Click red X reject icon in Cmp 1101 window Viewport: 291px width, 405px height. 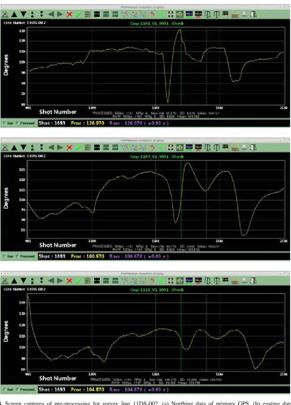click(69, 14)
